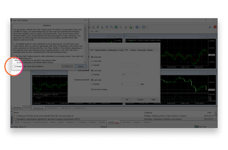
Task: Click the candlestick chart icon in the toolbar
Action: pyautogui.click(x=98, y=27)
